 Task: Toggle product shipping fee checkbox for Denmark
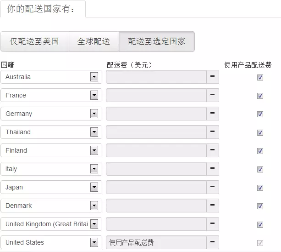(x=260, y=206)
